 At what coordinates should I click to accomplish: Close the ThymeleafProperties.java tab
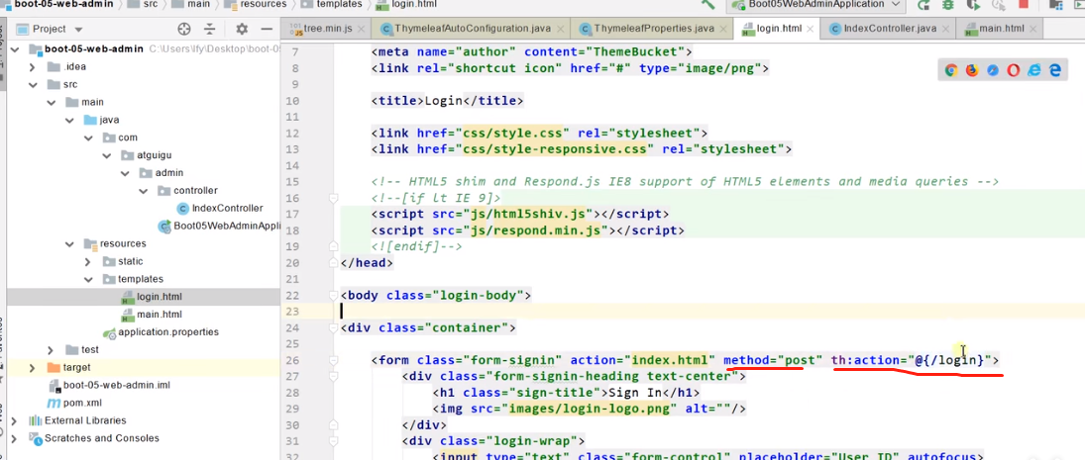(x=723, y=29)
